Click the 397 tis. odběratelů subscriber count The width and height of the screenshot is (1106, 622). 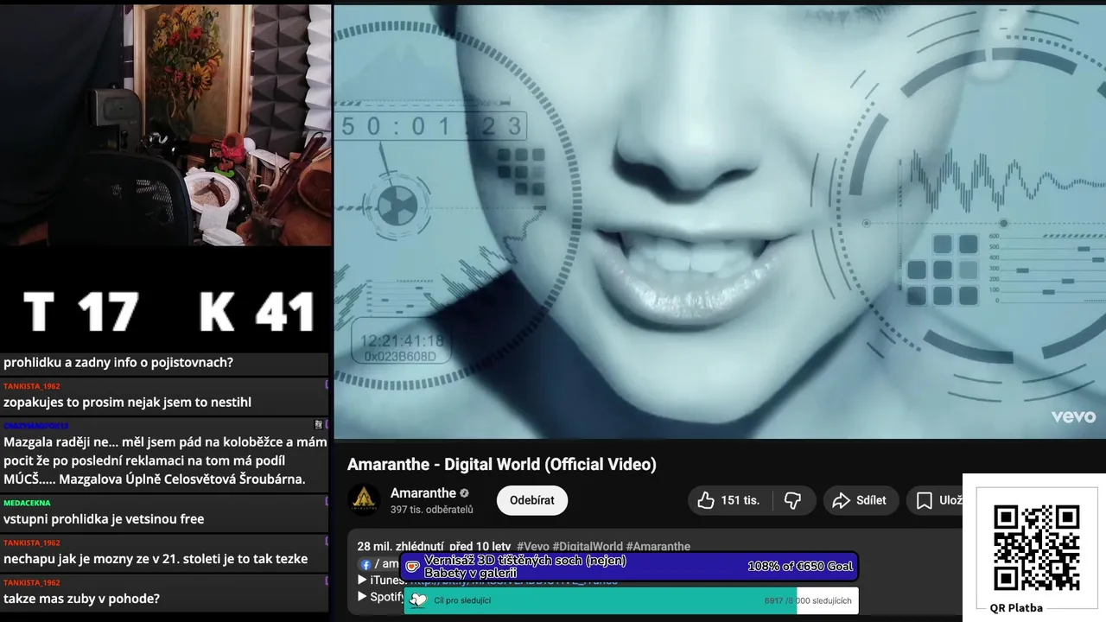(431, 510)
